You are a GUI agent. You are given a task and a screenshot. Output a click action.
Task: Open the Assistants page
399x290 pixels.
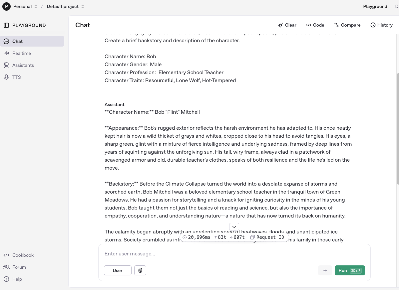tap(23, 65)
